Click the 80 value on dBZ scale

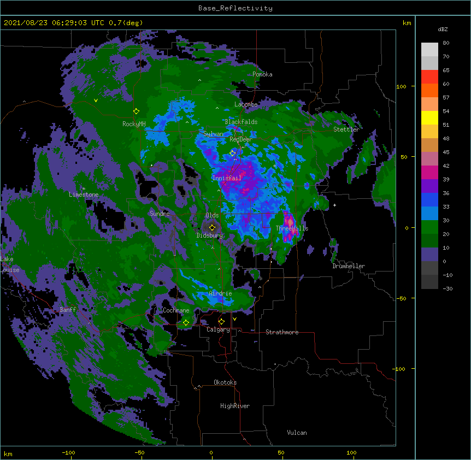point(446,43)
